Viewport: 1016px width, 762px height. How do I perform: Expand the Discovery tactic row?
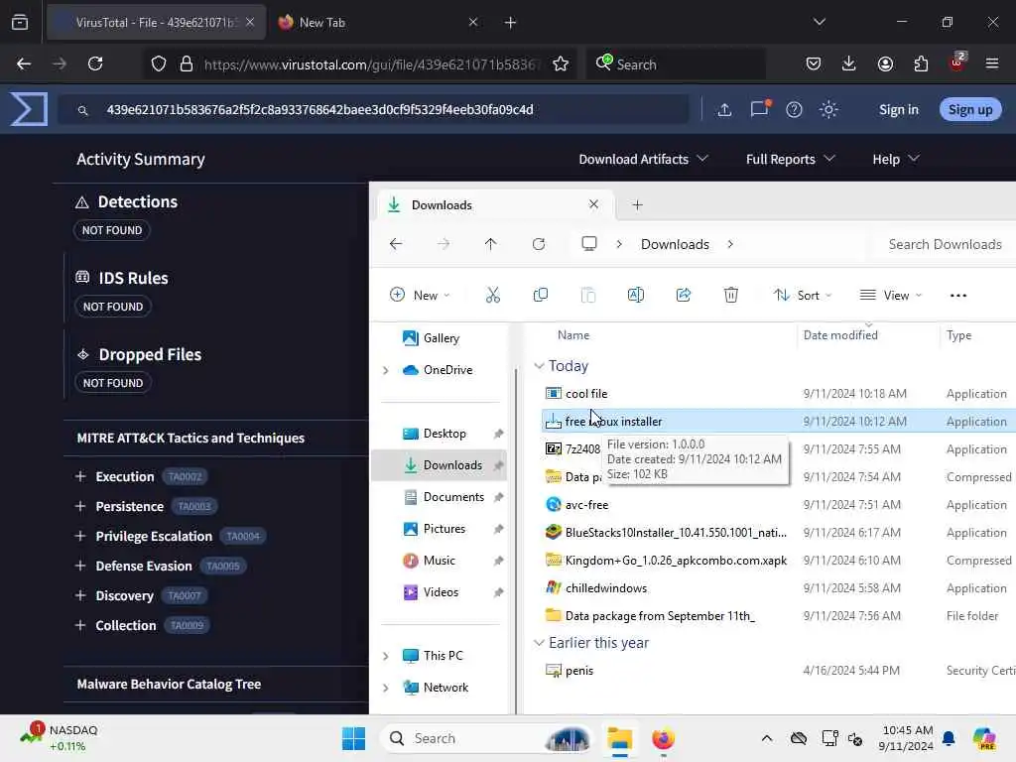click(x=80, y=595)
